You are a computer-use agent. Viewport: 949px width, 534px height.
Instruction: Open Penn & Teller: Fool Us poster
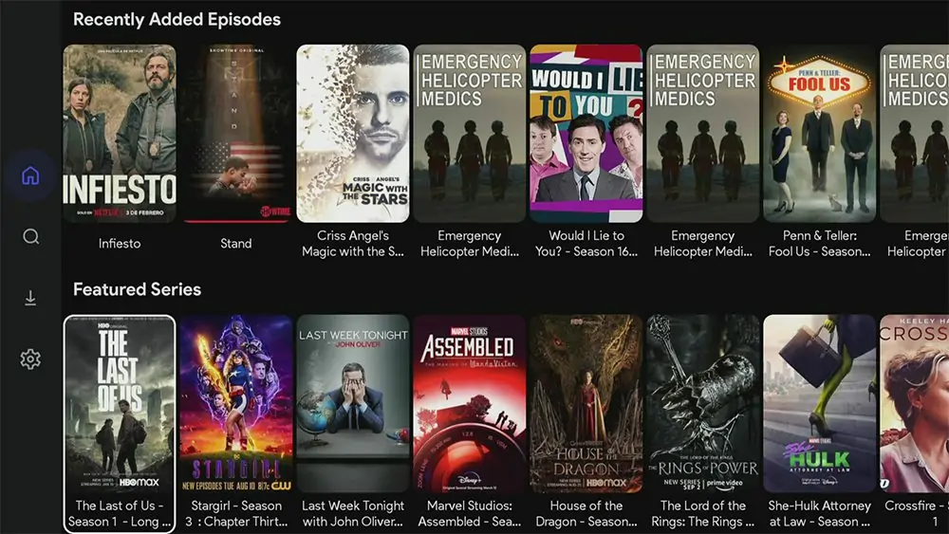pos(820,134)
